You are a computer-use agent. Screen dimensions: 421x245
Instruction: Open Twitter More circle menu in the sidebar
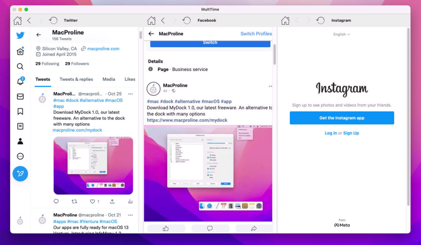[x=20, y=156]
